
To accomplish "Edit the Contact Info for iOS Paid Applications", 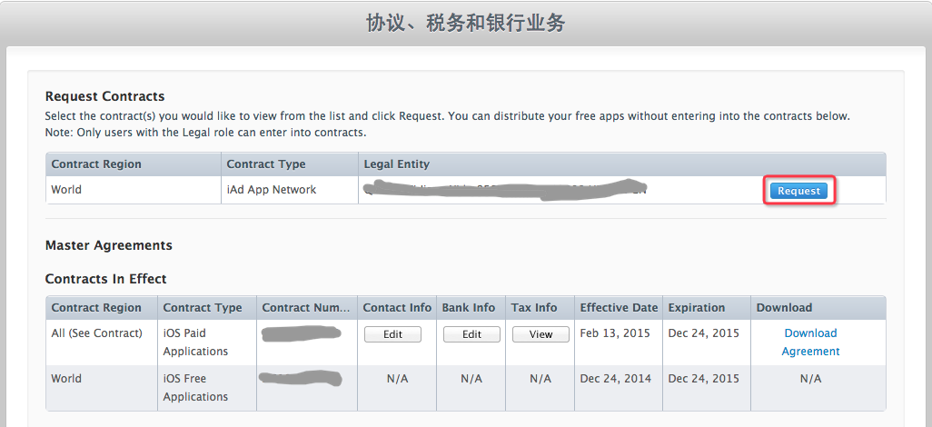I will [392, 334].
